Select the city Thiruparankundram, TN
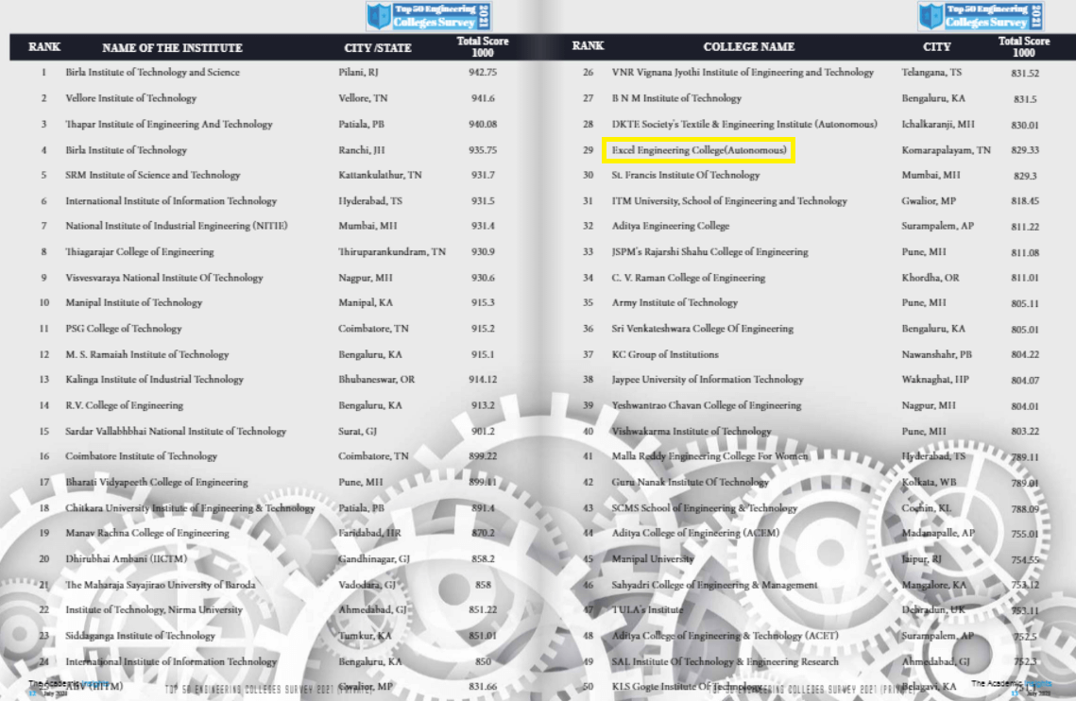1076x701 pixels. pos(392,252)
